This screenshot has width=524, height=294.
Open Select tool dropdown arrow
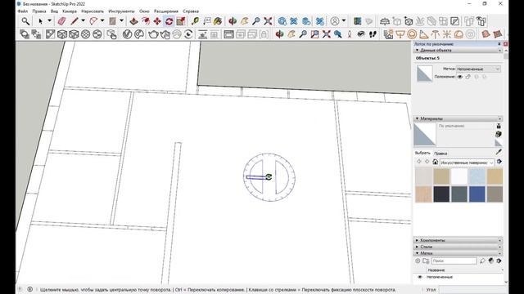coord(49,21)
